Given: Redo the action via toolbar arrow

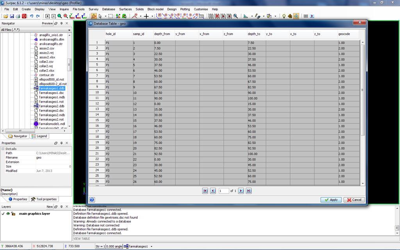Looking at the screenshot, I should coord(38,16).
